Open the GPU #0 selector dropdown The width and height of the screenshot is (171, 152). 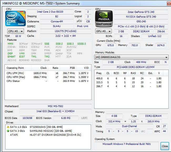click(x=103, y=31)
